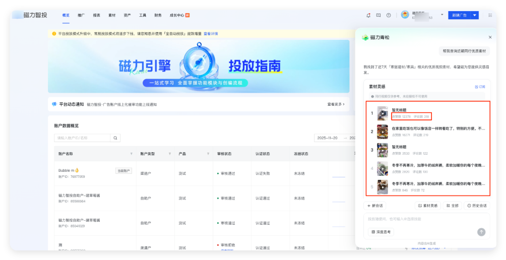
Task: Click 查看更多 in platform notifications
Action: point(336,104)
